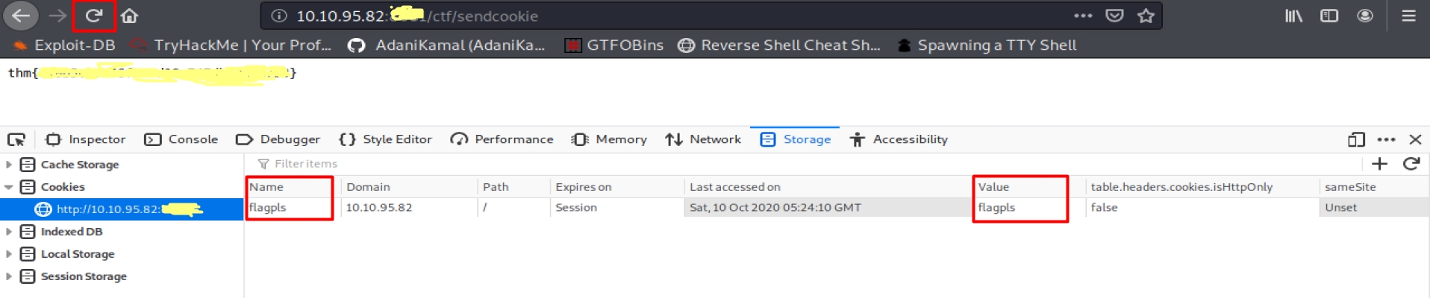This screenshot has height=298, width=1430.
Task: Collapse the Cookies tree node
Action: [9, 187]
